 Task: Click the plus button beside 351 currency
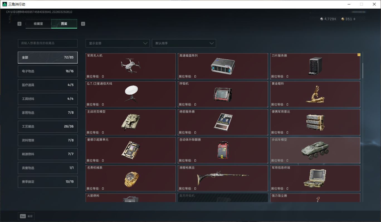coord(354,19)
